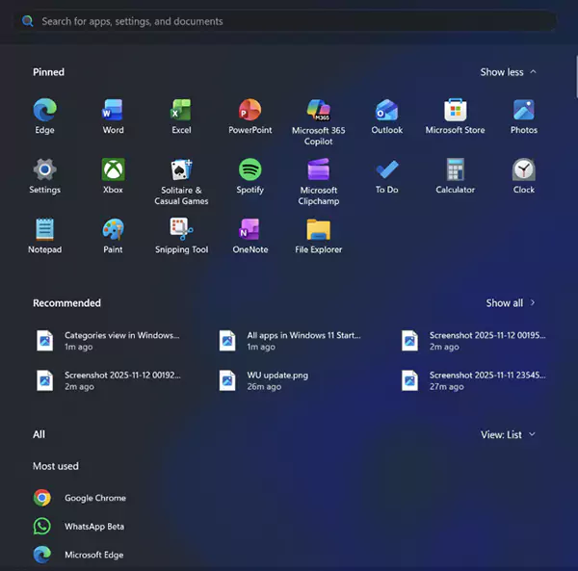Viewport: 578px width, 571px height.
Task: Launch OneNote from the pinned section
Action: tap(250, 236)
